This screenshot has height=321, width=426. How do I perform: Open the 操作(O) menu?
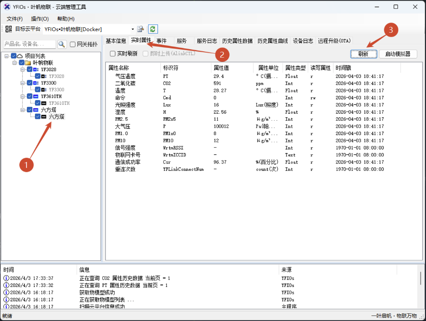coord(40,19)
